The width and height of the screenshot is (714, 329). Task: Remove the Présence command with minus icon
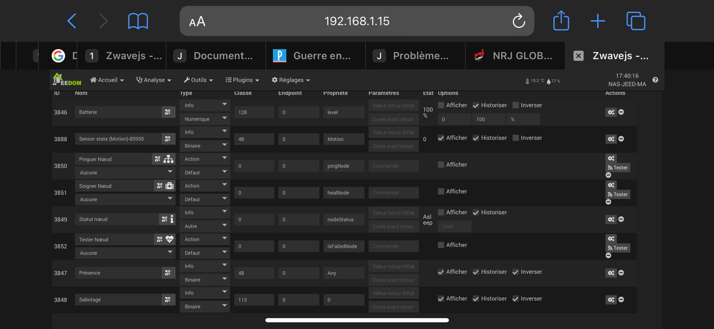(621, 273)
